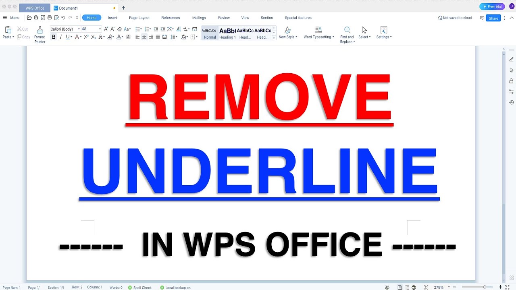Toggle underline formatting off

click(68, 37)
